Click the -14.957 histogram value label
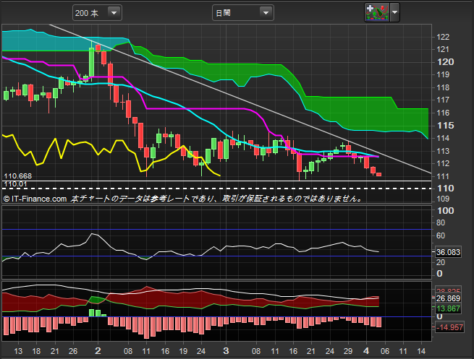 [449, 327]
